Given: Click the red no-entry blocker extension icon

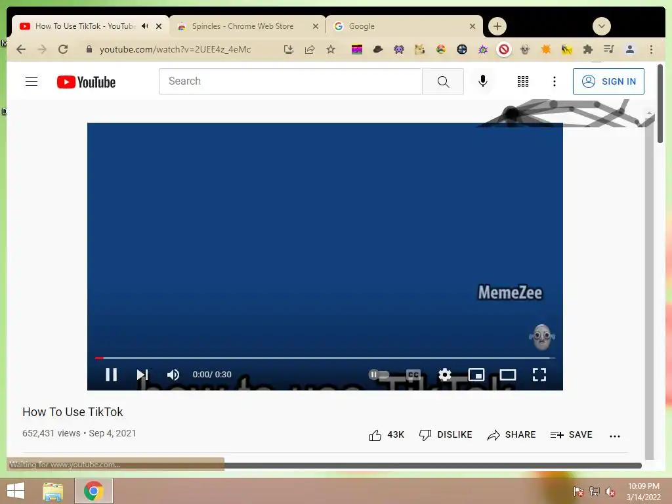Looking at the screenshot, I should (x=504, y=49).
